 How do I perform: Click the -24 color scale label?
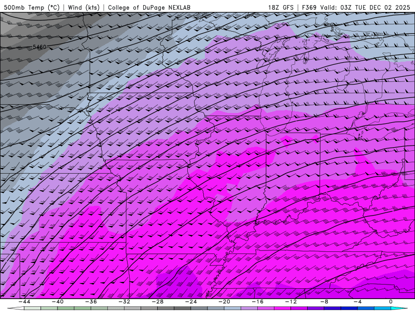pyautogui.click(x=191, y=302)
